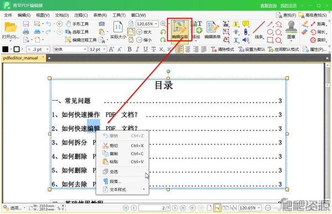Toggle Subscript formatting
Viewport: 332px width, 214px height.
tap(162, 50)
